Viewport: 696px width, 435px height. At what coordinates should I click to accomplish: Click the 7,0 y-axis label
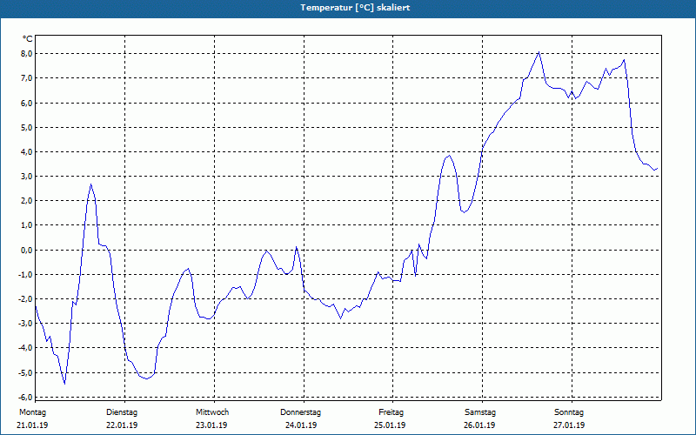[27, 78]
